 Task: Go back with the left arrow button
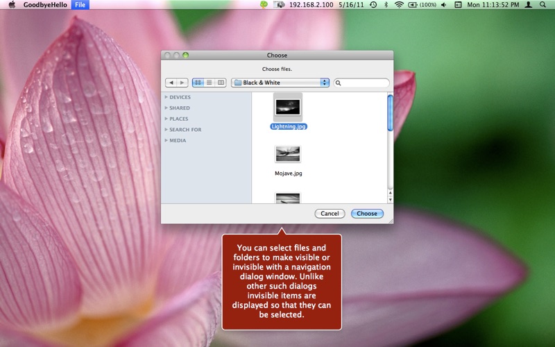171,83
